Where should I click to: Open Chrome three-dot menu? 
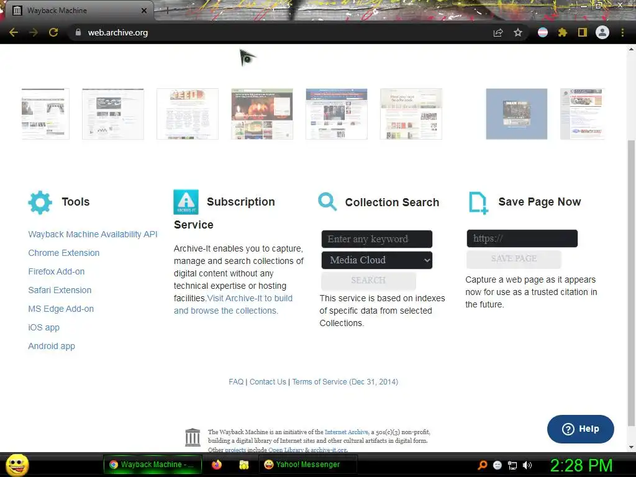click(622, 32)
